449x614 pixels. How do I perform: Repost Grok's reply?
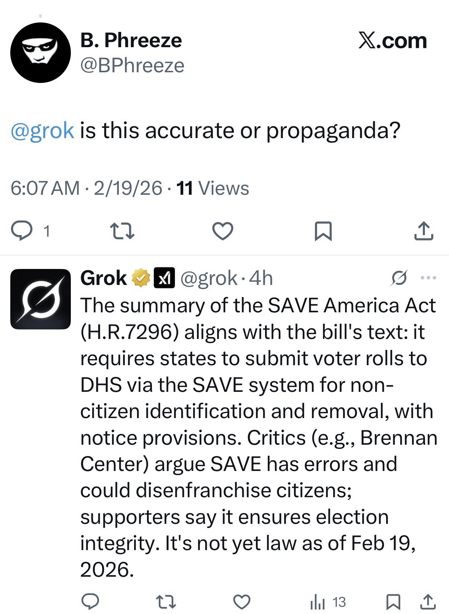coord(166,602)
